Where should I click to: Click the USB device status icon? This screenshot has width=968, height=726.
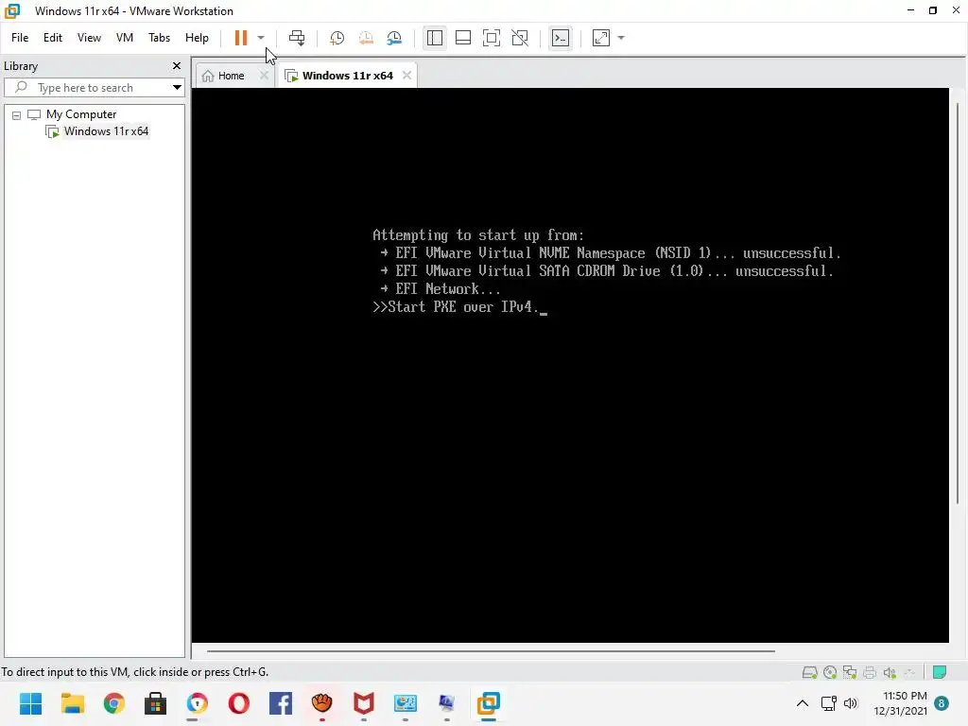909,672
